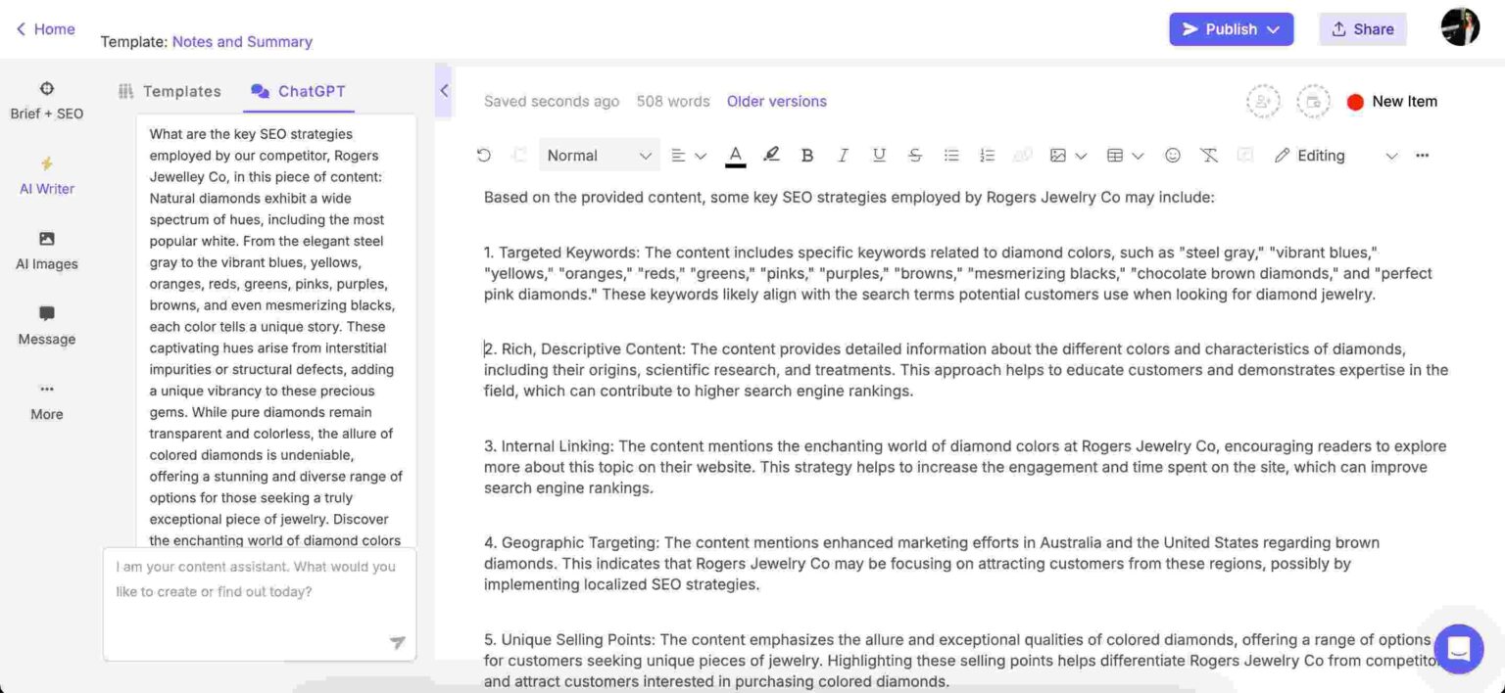This screenshot has width=1505, height=693.
Task: Open the AI Images sidebar panel
Action: pyautogui.click(x=47, y=251)
